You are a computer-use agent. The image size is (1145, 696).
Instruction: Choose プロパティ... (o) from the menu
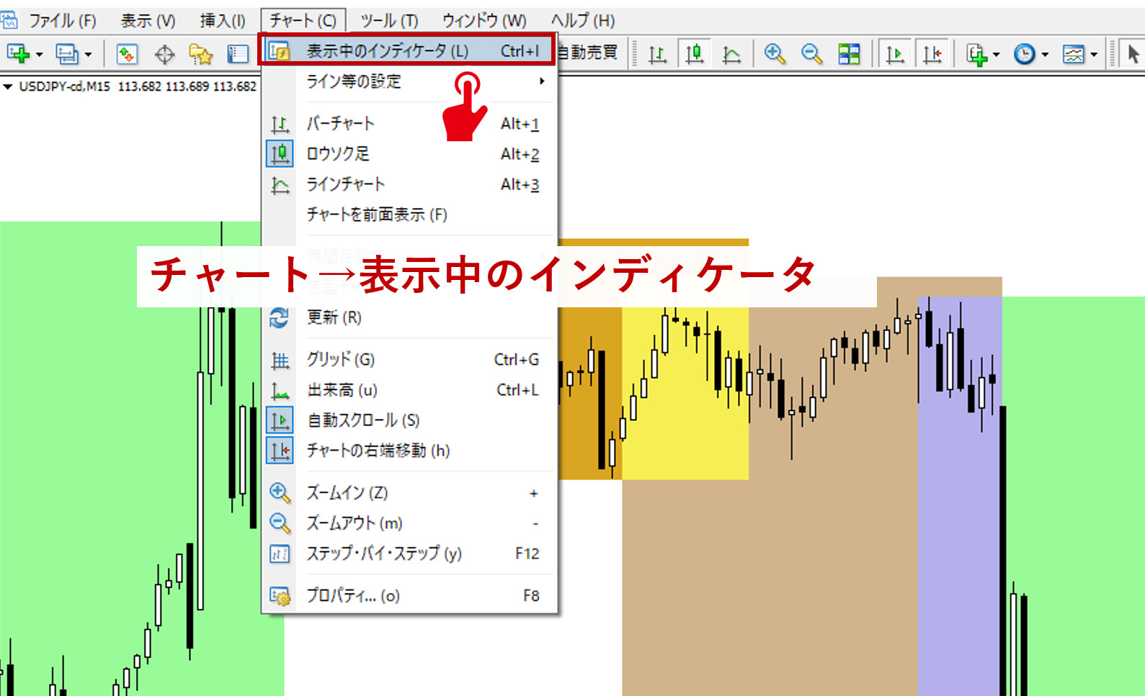[x=353, y=596]
